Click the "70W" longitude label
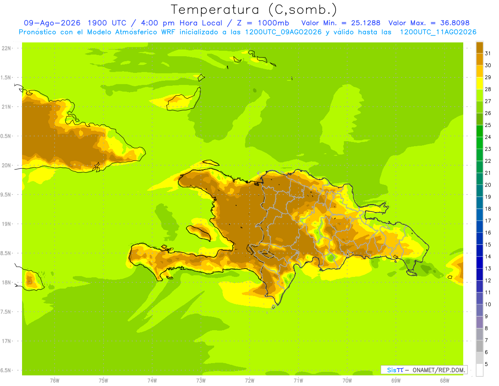 click(x=347, y=380)
